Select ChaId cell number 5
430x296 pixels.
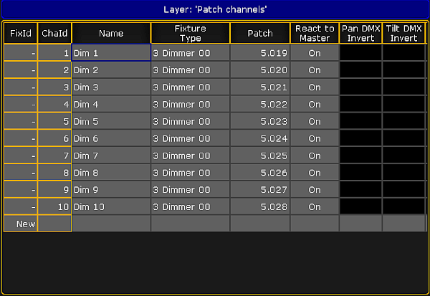coord(54,121)
